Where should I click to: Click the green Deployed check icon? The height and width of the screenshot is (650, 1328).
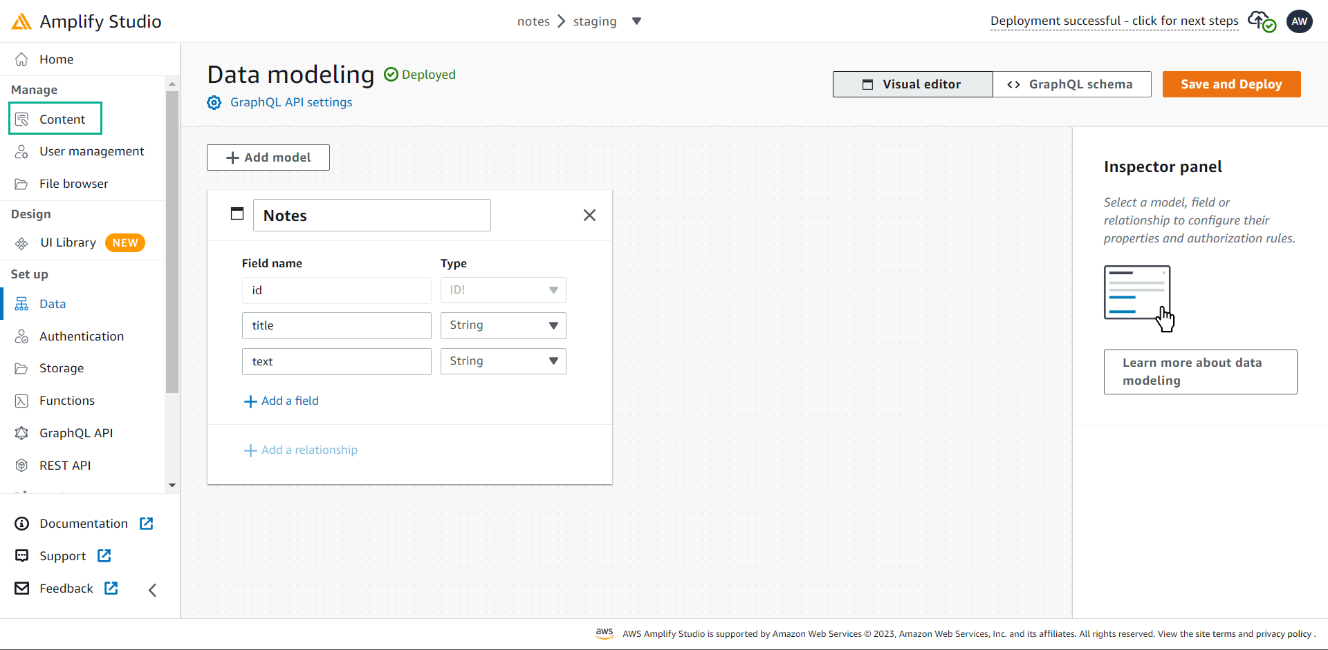click(x=391, y=75)
